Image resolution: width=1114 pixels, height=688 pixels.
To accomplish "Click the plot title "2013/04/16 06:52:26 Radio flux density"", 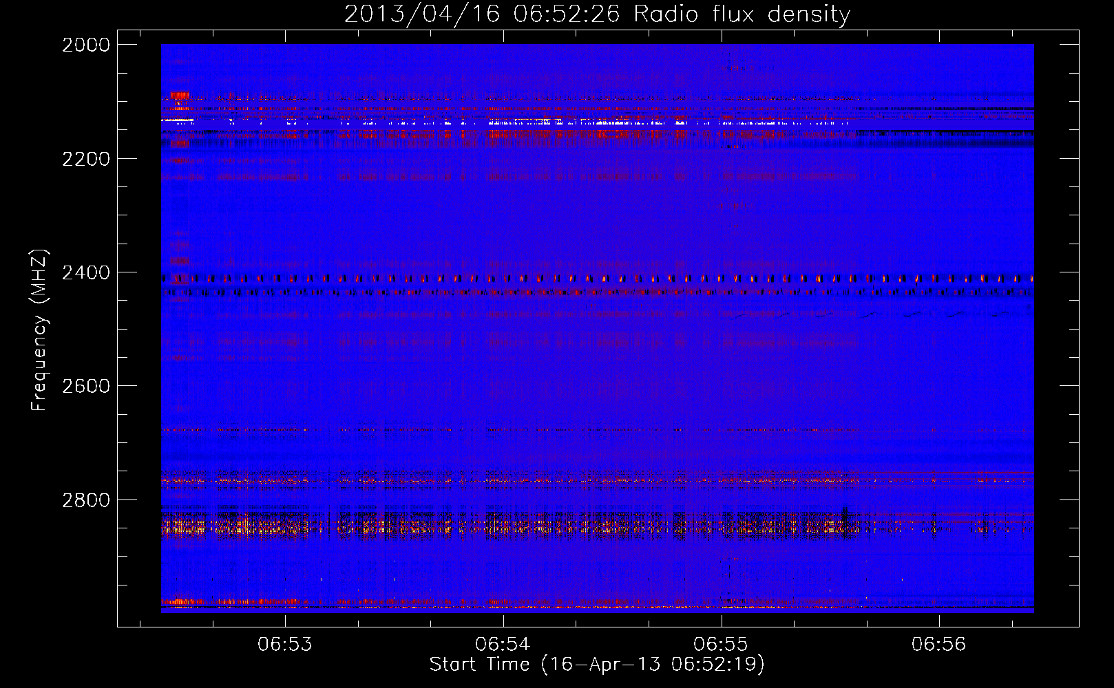I will point(597,14).
